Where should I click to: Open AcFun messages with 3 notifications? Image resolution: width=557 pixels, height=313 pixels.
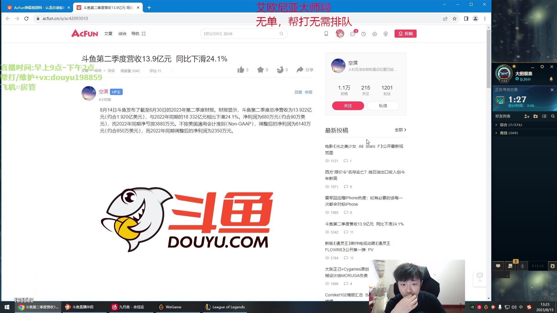click(352, 34)
